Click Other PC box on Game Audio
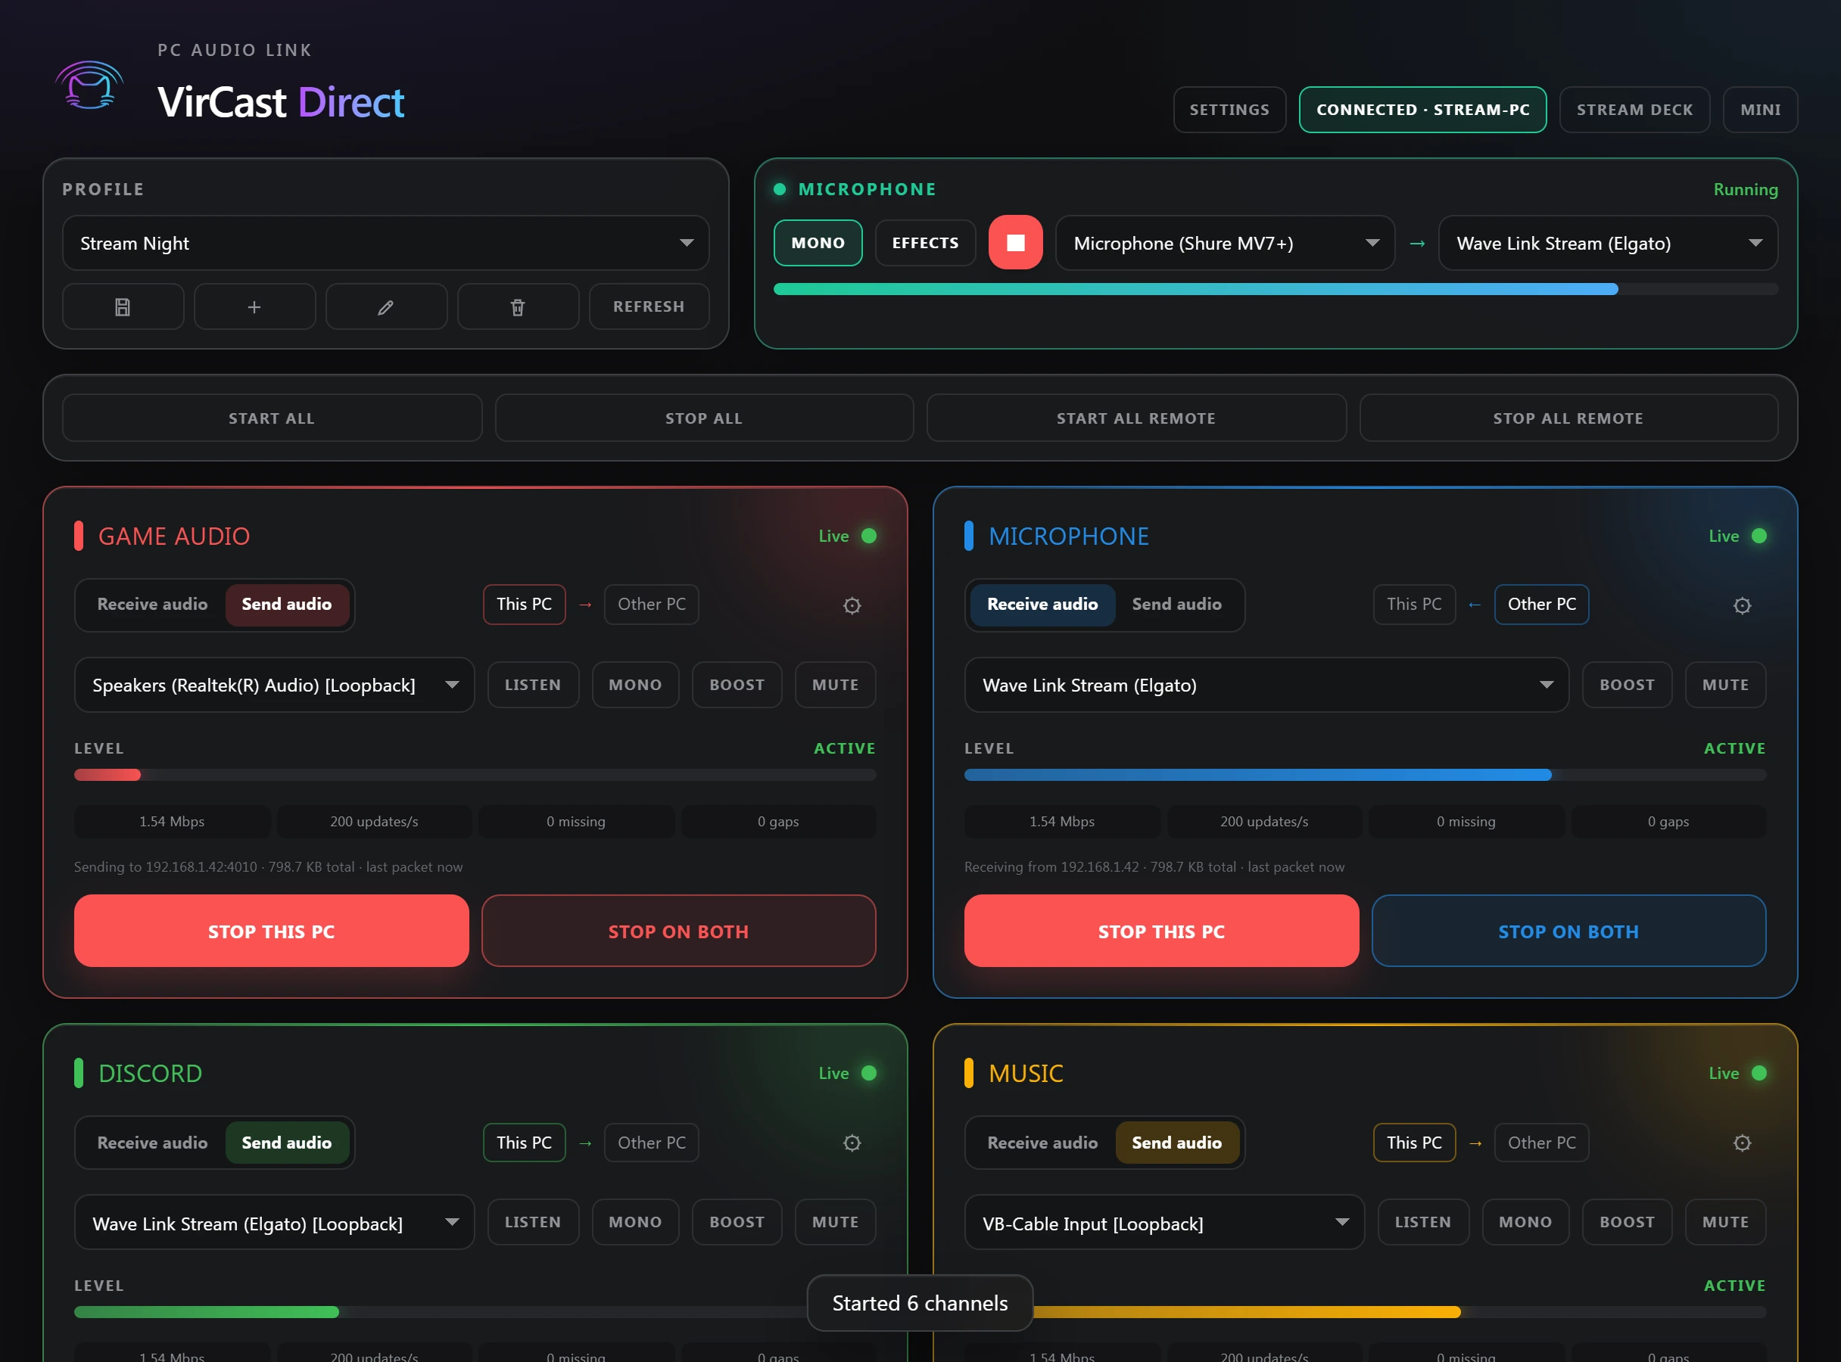The width and height of the screenshot is (1841, 1362). pyautogui.click(x=652, y=605)
